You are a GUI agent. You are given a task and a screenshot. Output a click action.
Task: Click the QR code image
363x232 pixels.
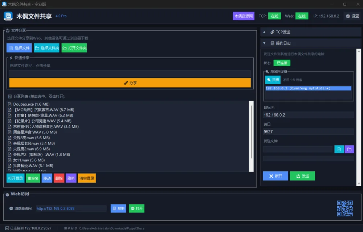(x=345, y=208)
